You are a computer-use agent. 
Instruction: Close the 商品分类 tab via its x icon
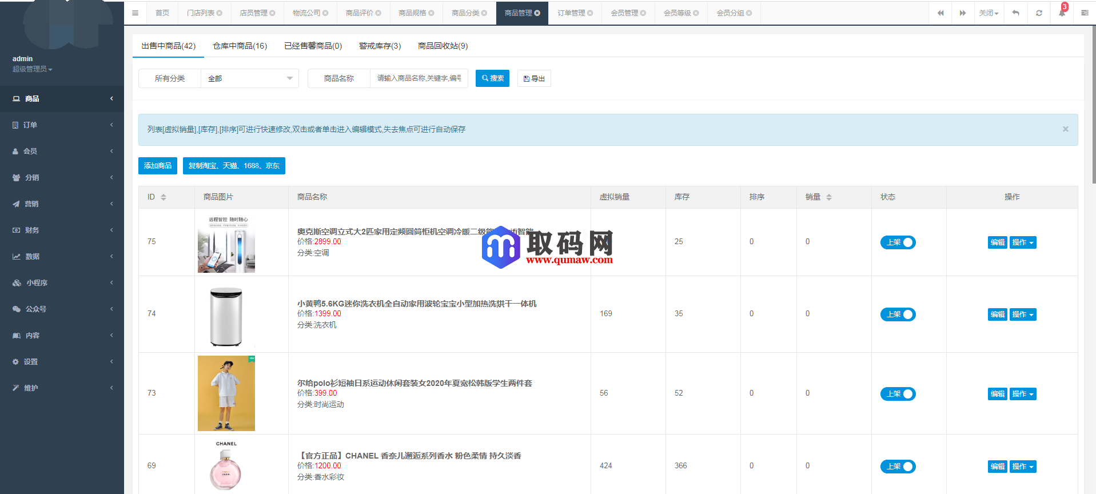(484, 13)
